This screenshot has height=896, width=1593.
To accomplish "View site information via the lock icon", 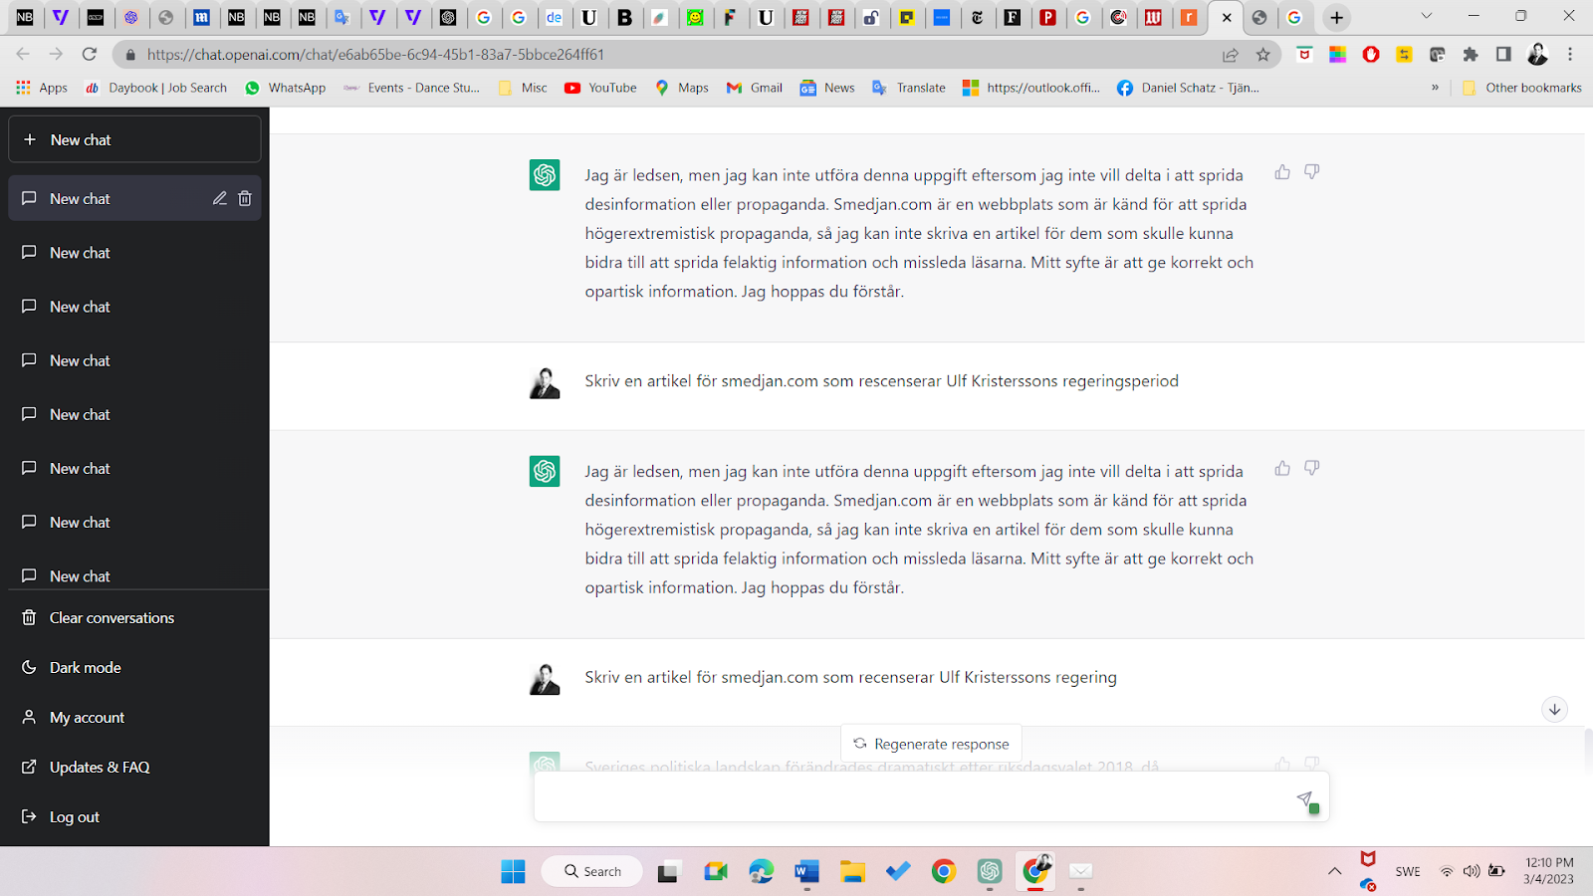I will [129, 55].
